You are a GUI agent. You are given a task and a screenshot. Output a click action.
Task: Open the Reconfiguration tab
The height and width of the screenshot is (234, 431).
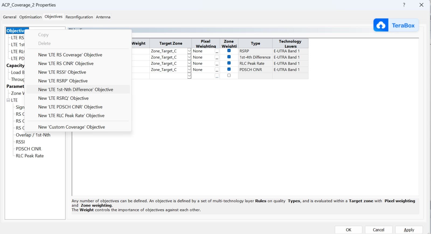point(79,17)
